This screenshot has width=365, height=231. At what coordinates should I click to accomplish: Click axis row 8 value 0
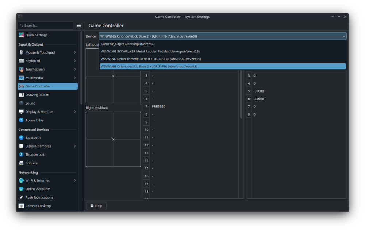pos(254,114)
